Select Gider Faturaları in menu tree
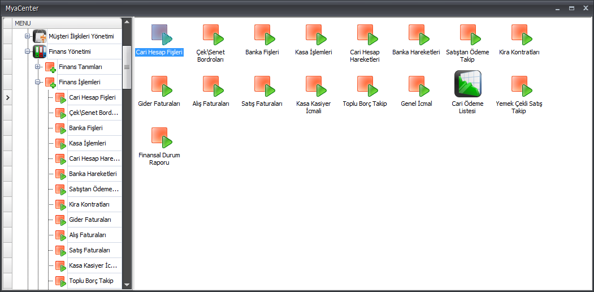 (90, 220)
